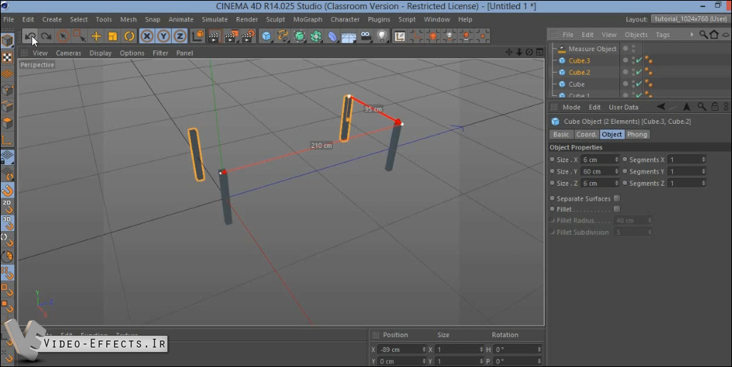Add a camera from toolbar
This screenshot has height=367, width=732.
(366, 36)
